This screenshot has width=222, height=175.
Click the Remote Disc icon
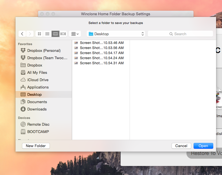pyautogui.click(x=23, y=124)
